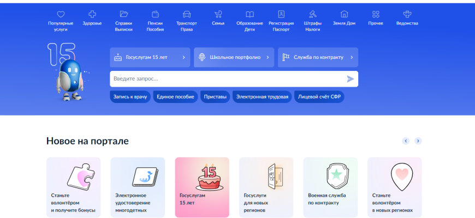Click the Семья stroller icon
This screenshot has height=218, width=475.
point(218,14)
